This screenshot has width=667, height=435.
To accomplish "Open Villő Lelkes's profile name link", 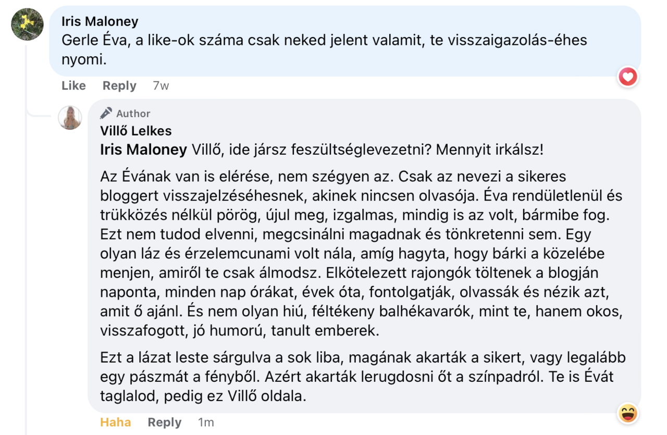I will click(136, 131).
